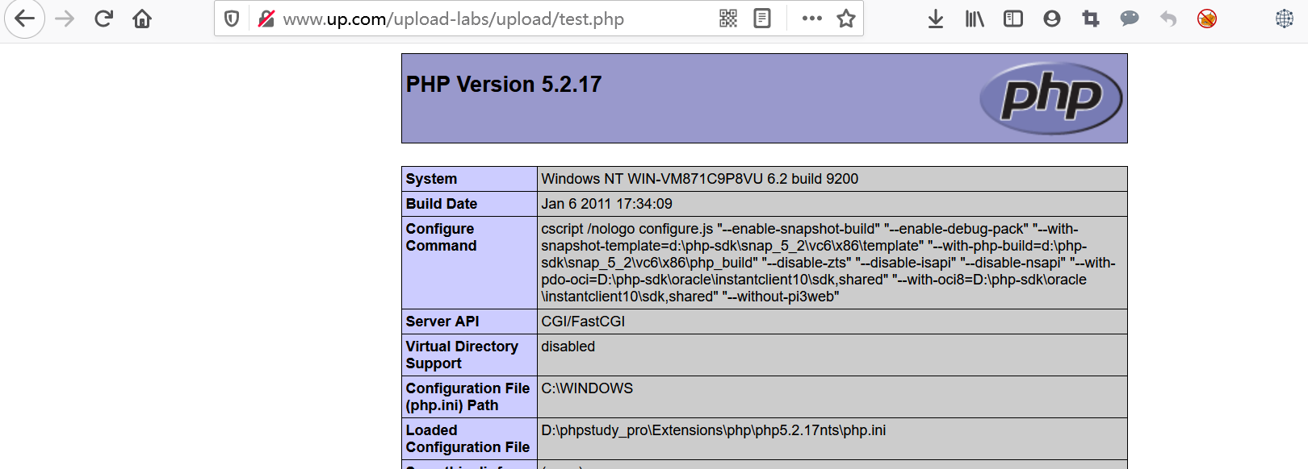The width and height of the screenshot is (1308, 469).
Task: Bookmark this page with the star
Action: (x=846, y=19)
